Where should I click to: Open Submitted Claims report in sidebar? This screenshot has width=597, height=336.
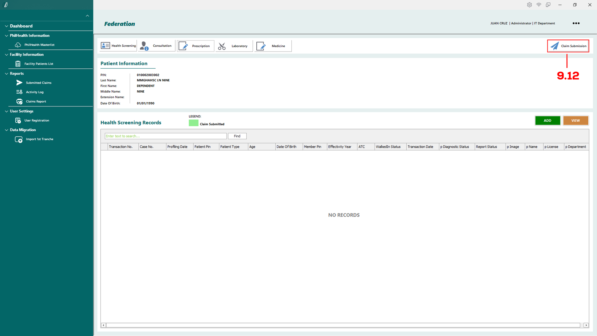[38, 83]
